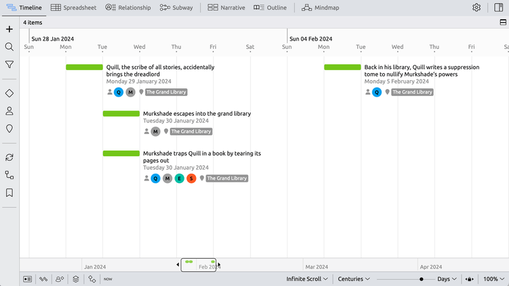The height and width of the screenshot is (286, 509).
Task: Open the locations pin icon in sidebar
Action: 10,129
